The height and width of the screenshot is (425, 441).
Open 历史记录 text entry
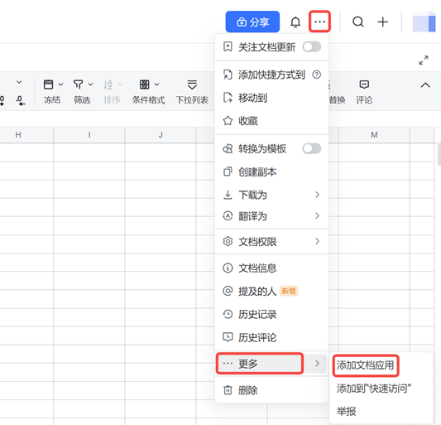coord(257,314)
